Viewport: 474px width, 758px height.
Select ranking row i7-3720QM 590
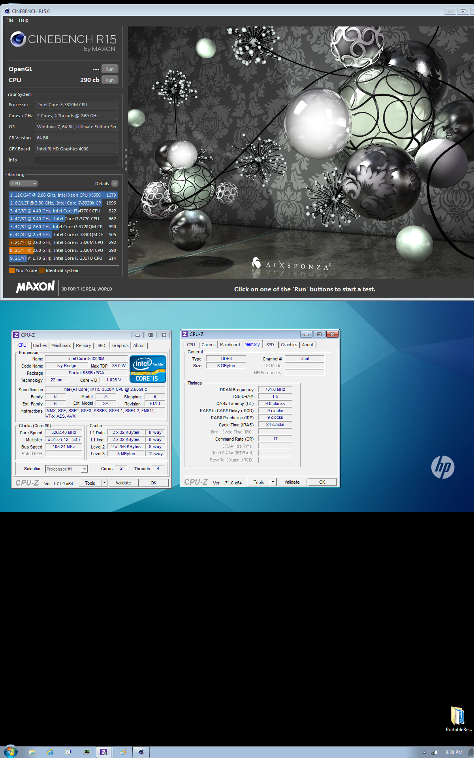point(63,227)
